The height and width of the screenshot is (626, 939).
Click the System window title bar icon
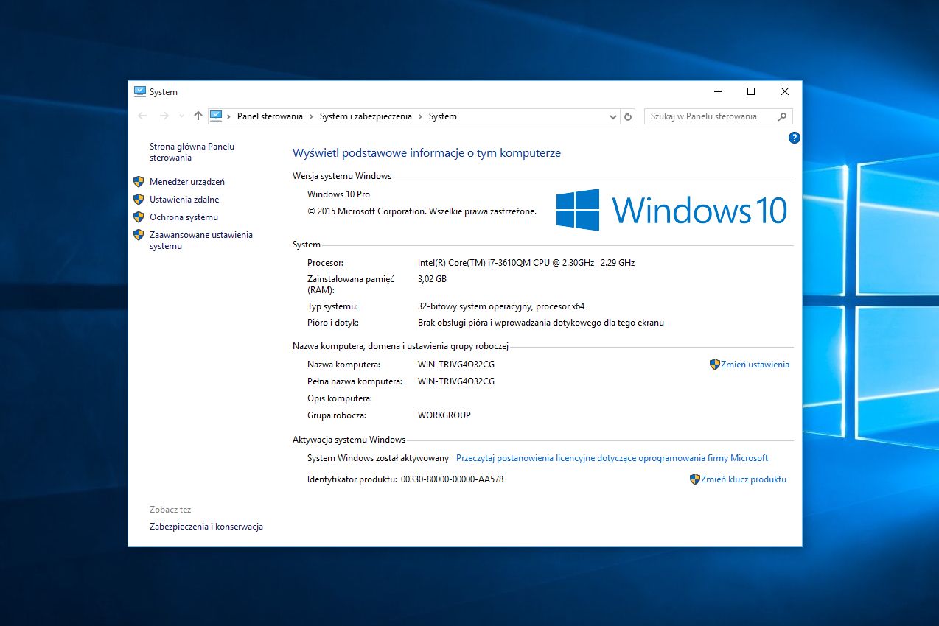click(140, 91)
